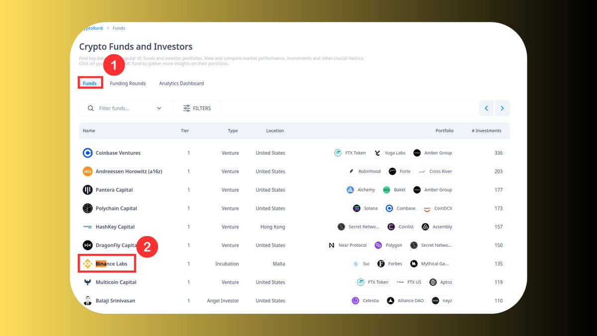Select the Funds tab
Image resolution: width=597 pixels, height=336 pixels.
90,83
